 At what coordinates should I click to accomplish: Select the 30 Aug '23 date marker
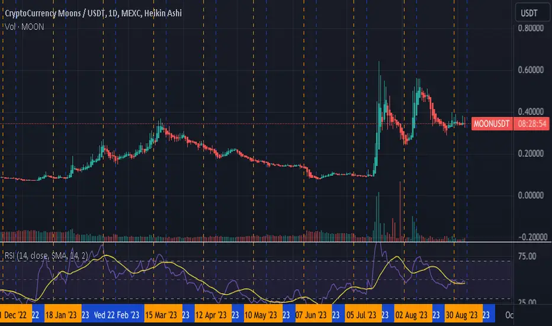pyautogui.click(x=463, y=315)
